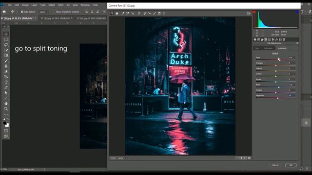The width and height of the screenshot is (312, 175).
Task: Switch to second document tab at 50%
Action: point(55,18)
